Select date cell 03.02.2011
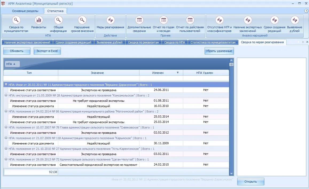Image resolution: width=309 pixels, height=189 pixels. (x=161, y=154)
